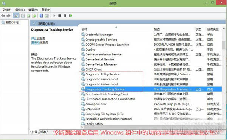Click the Back arrow toolbar icon
Screen dimensions: 227x140
[3, 15]
